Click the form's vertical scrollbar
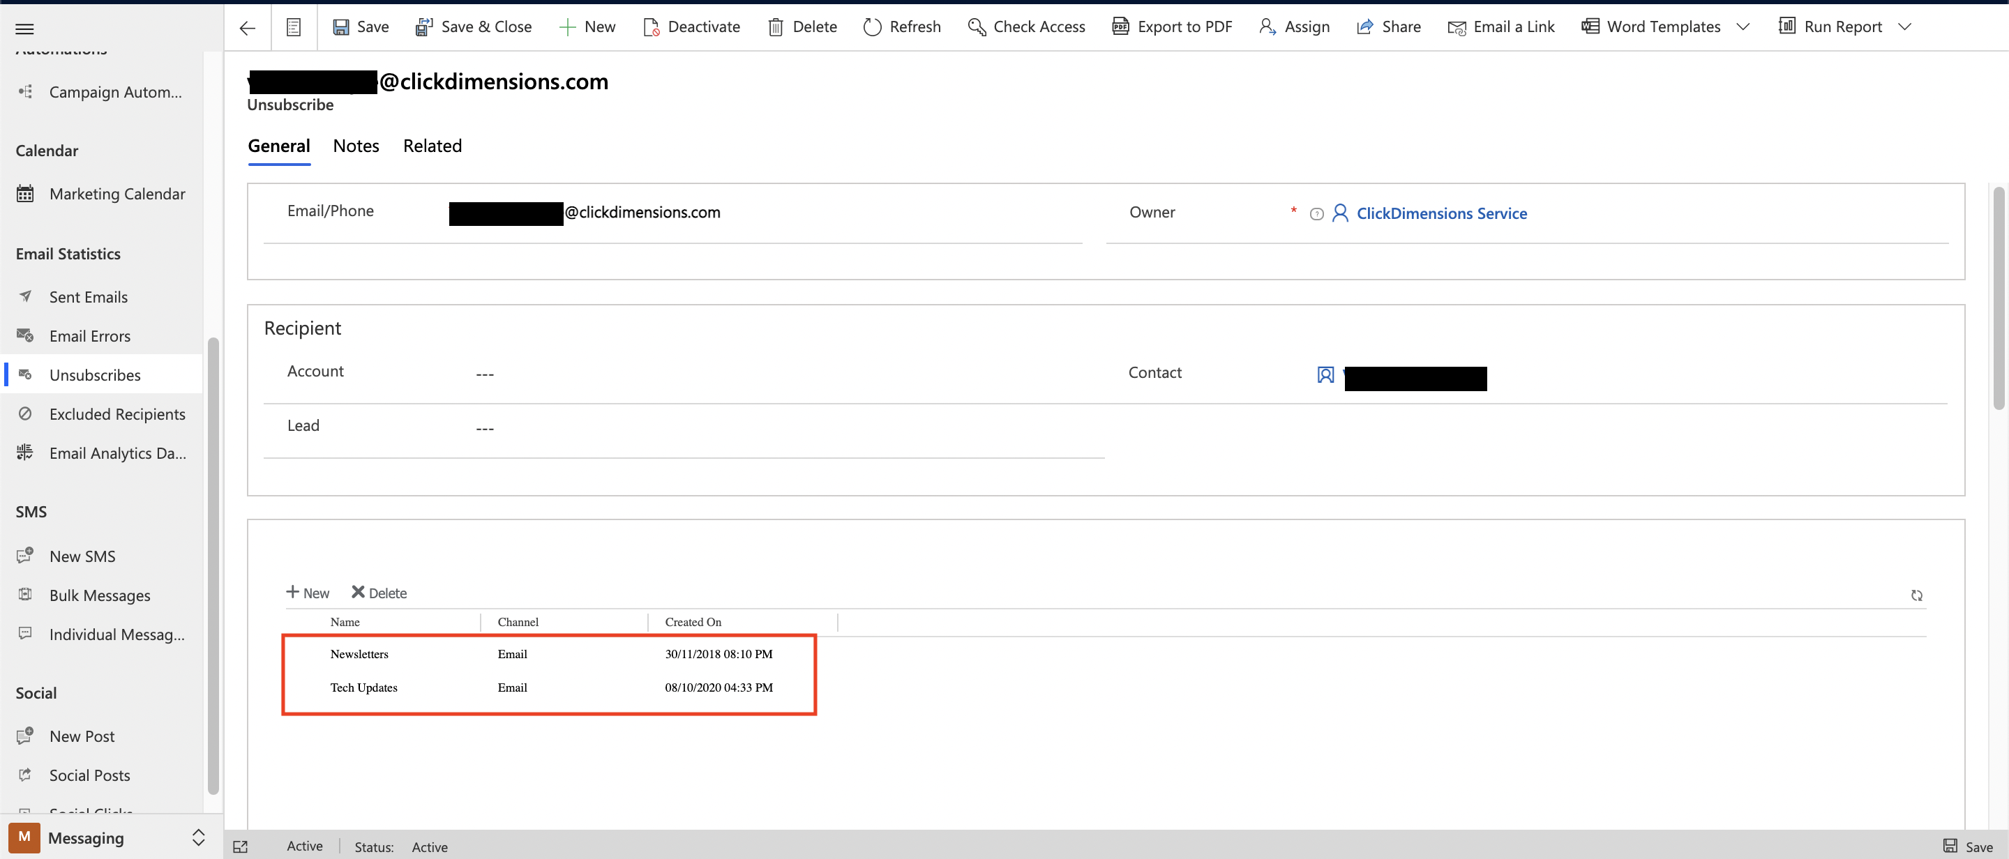This screenshot has width=2009, height=859. (x=1998, y=298)
